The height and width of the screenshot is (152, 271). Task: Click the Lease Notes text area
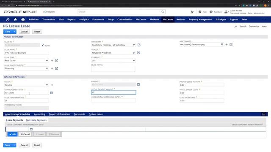(113, 69)
